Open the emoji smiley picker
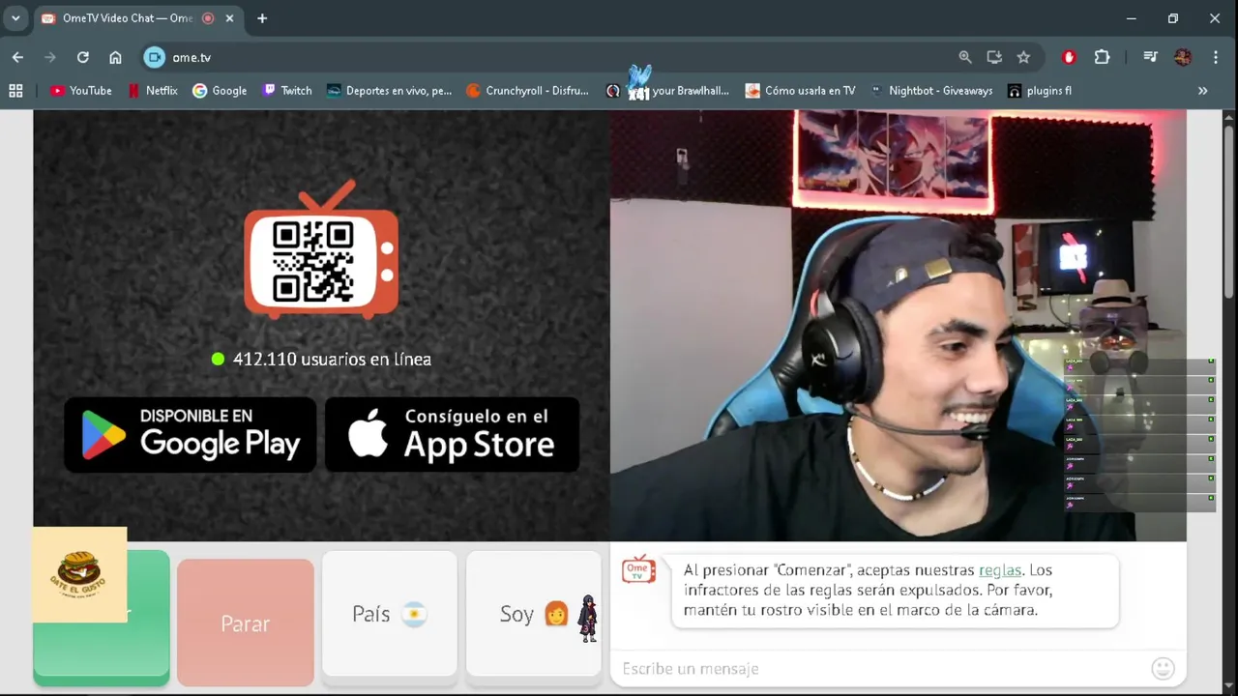Viewport: 1238px width, 696px height. point(1164,668)
